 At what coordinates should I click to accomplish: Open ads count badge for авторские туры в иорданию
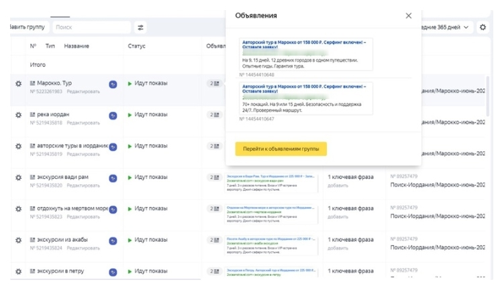[x=215, y=146]
